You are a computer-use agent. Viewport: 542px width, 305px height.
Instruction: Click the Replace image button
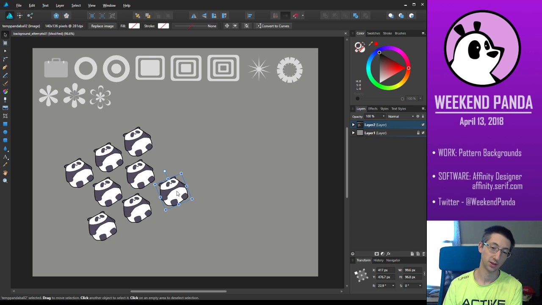pyautogui.click(x=102, y=26)
